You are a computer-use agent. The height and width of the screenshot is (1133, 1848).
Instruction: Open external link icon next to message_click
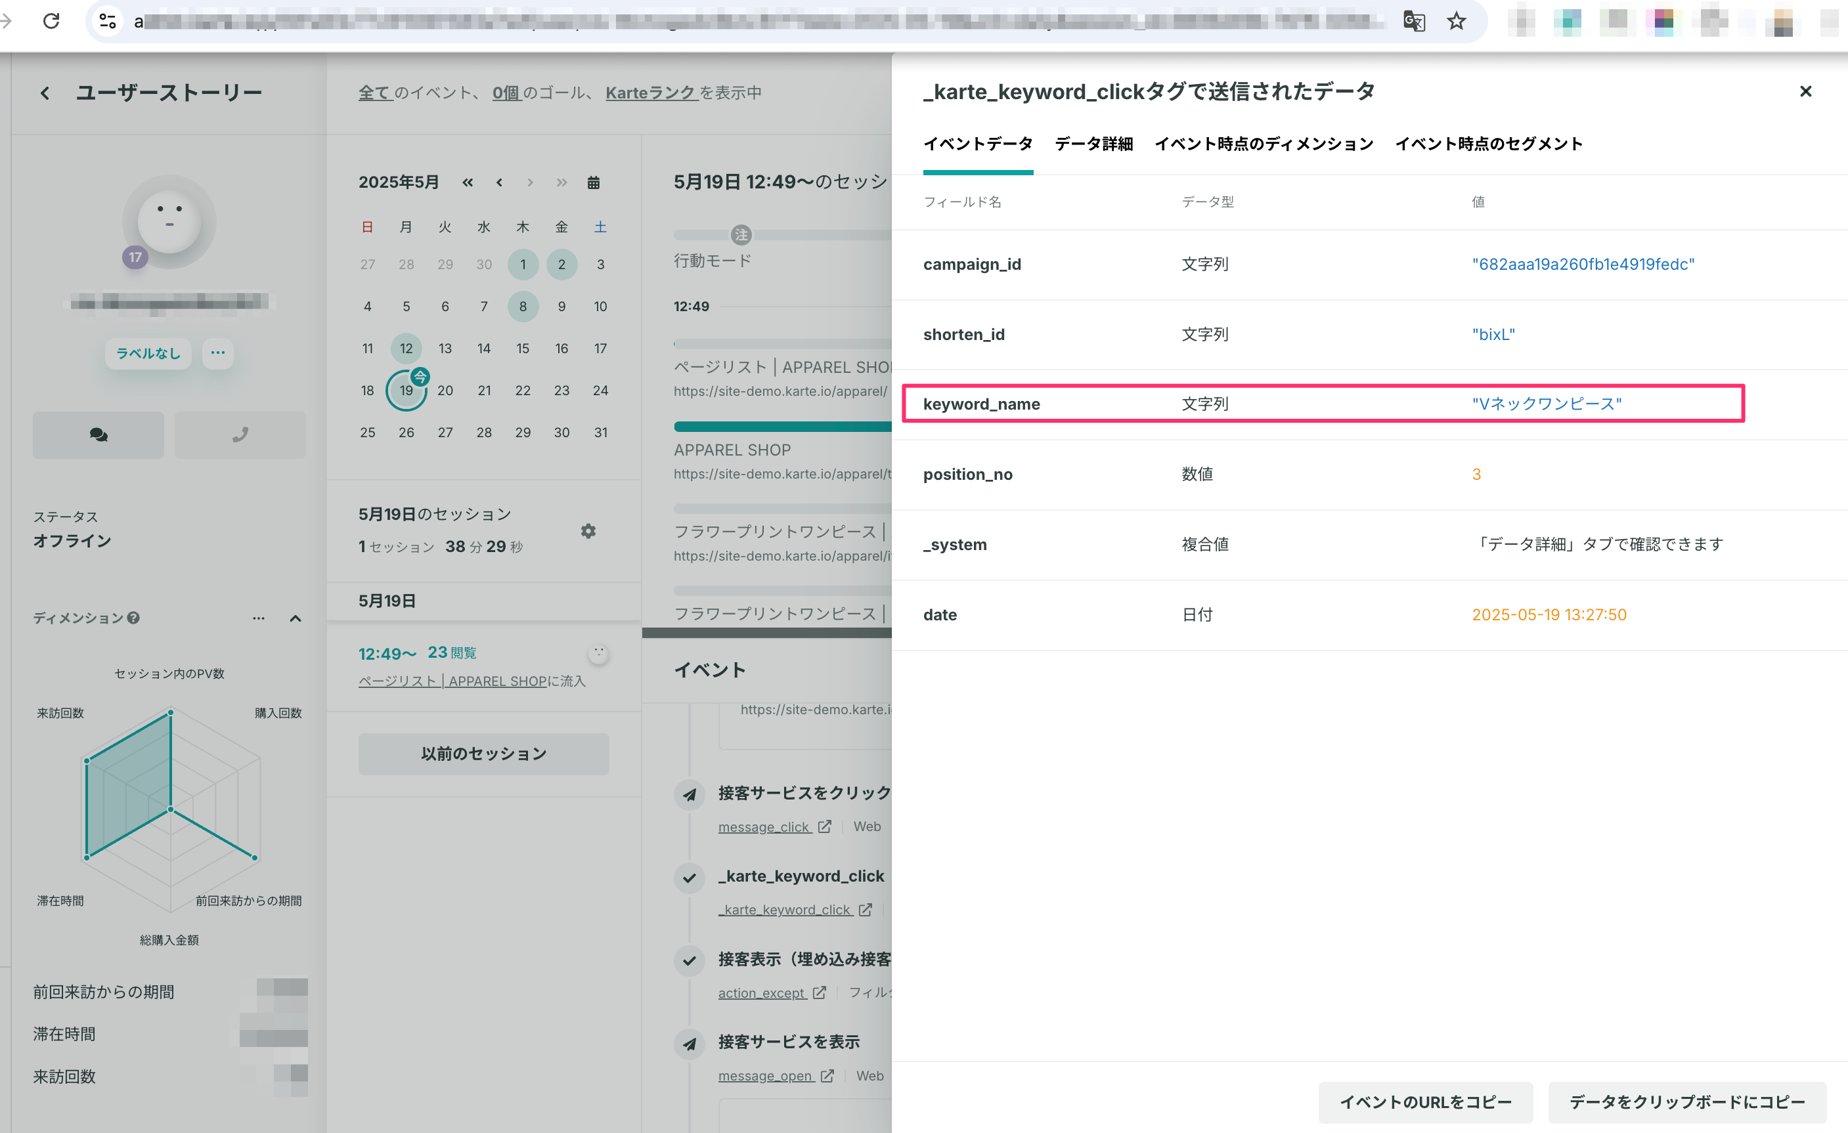[x=824, y=826]
